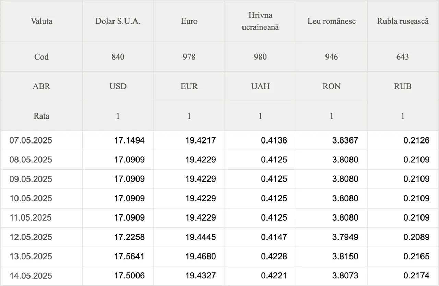Click the Dolar S.U.A. column header
The width and height of the screenshot is (439, 286).
pos(118,21)
